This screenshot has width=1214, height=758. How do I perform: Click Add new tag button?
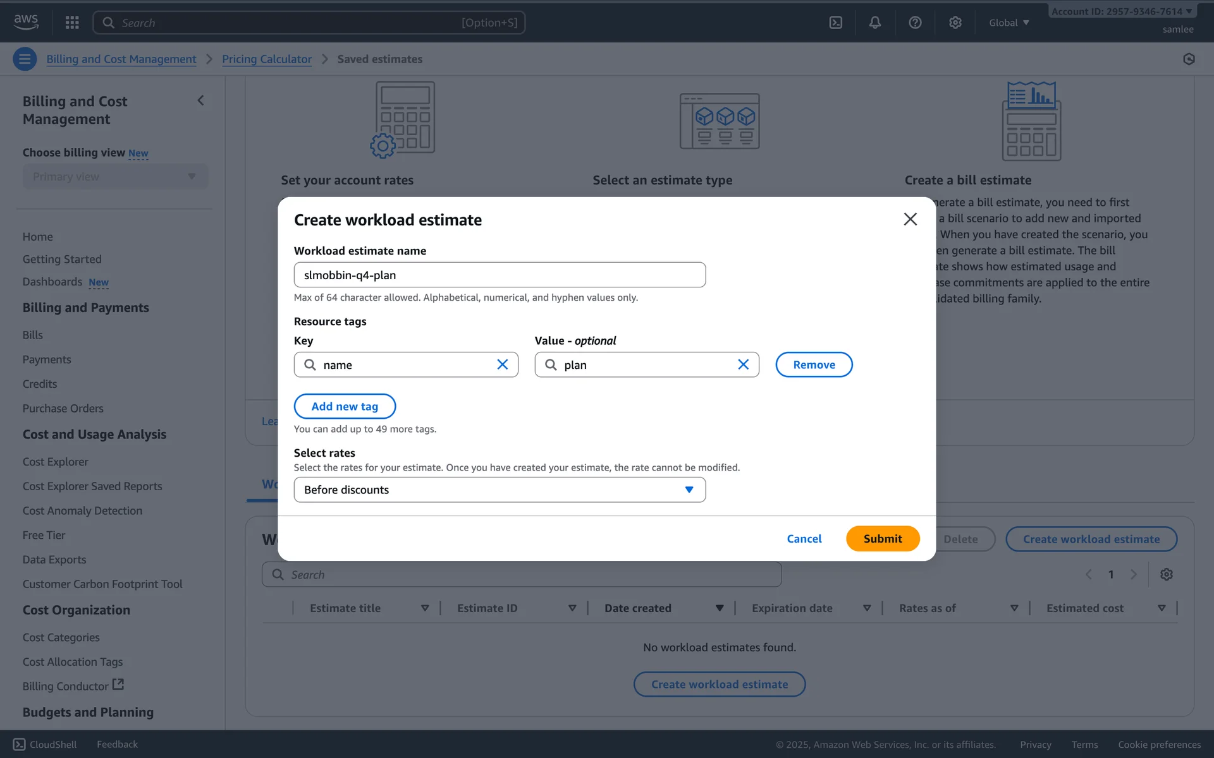[345, 406]
